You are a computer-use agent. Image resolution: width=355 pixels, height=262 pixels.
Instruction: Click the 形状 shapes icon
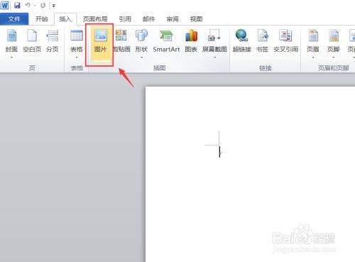click(x=141, y=36)
